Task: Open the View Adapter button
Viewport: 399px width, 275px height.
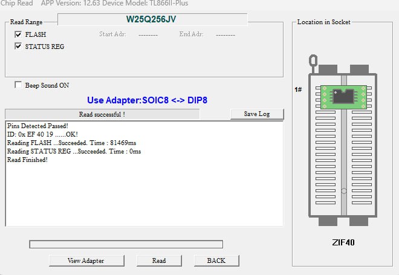Action: pos(86,260)
